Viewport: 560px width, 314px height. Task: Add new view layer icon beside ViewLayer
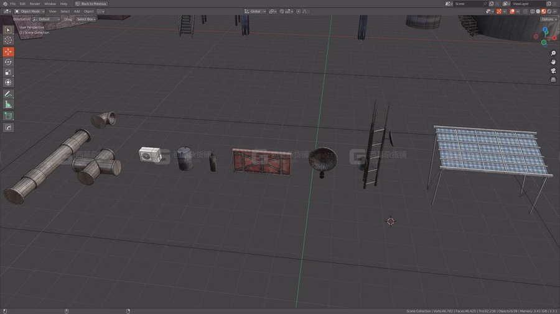click(549, 4)
